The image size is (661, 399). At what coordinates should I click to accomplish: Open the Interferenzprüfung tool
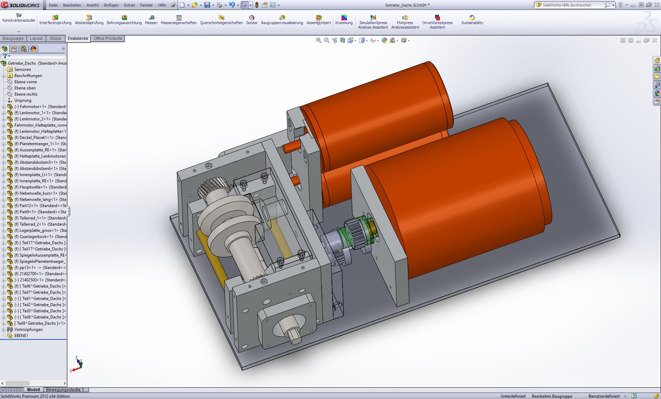click(x=55, y=20)
